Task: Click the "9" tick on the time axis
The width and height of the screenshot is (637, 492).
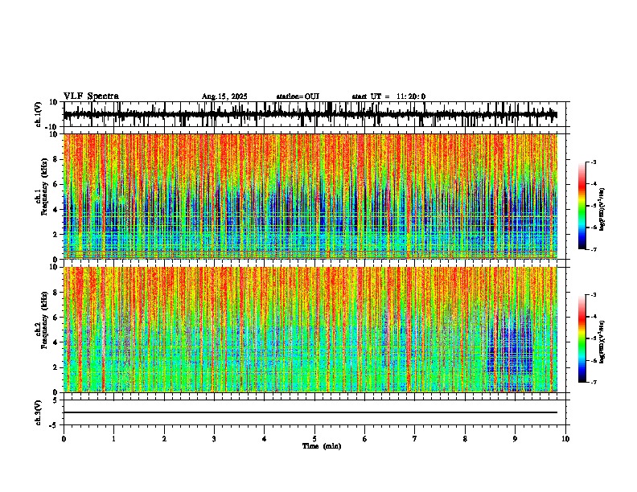Action: pos(515,439)
